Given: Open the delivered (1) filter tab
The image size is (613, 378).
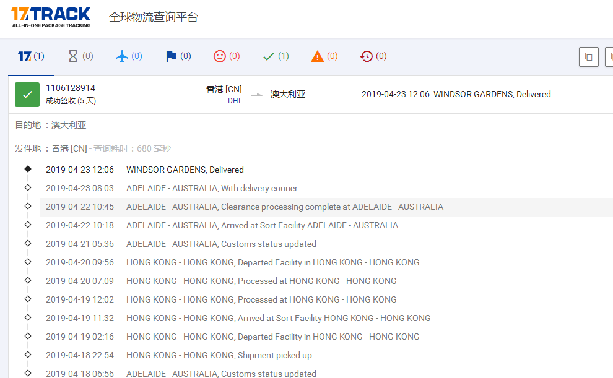Looking at the screenshot, I should tap(270, 56).
